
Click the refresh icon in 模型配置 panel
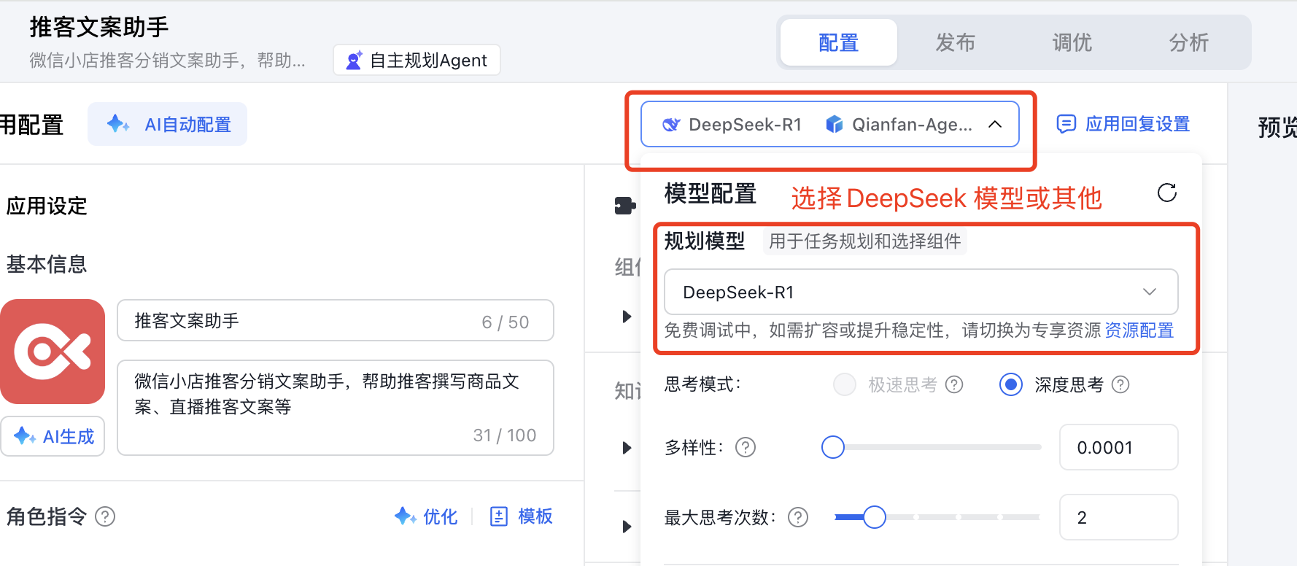pos(1167,193)
